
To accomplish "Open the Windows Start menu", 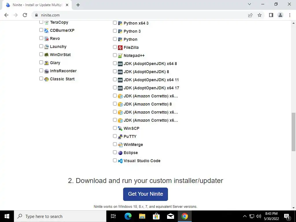I will tap(7, 216).
